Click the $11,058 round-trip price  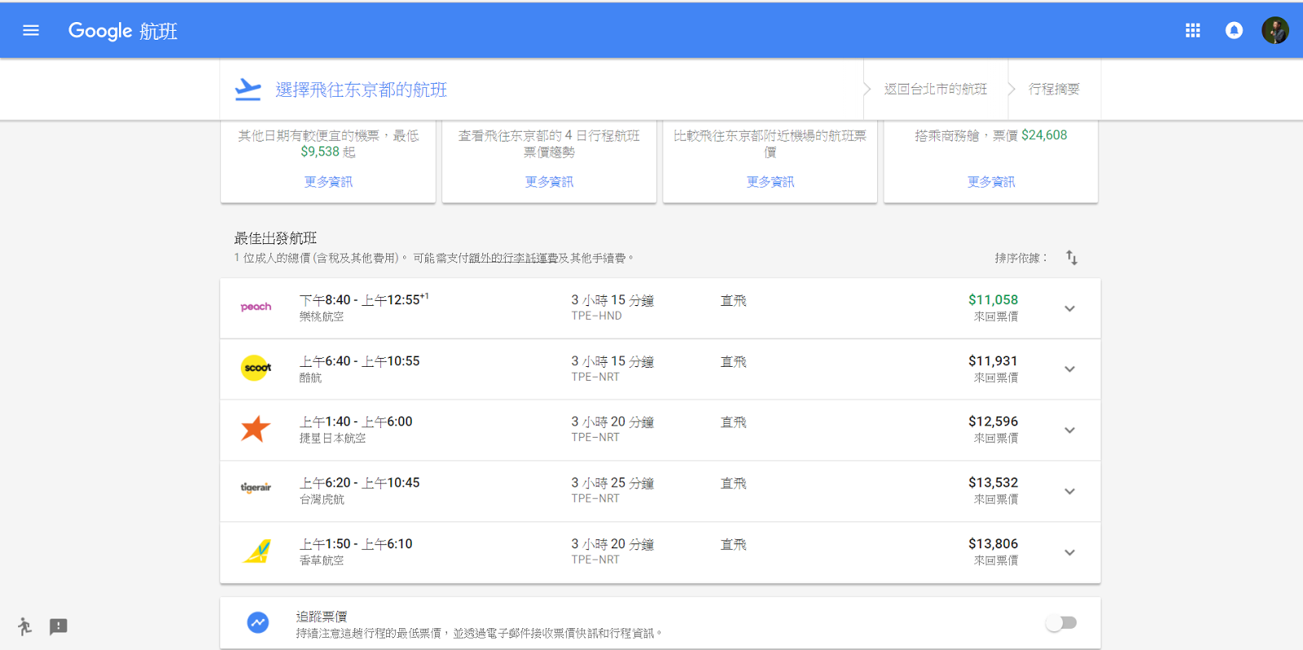tap(993, 300)
